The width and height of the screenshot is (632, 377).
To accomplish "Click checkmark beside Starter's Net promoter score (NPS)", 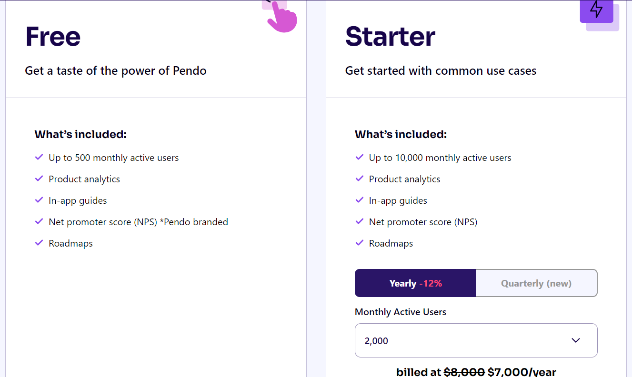I will [360, 221].
